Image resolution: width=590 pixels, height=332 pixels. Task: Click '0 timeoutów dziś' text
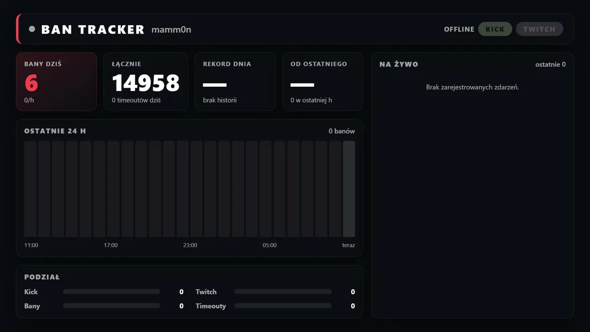click(136, 100)
